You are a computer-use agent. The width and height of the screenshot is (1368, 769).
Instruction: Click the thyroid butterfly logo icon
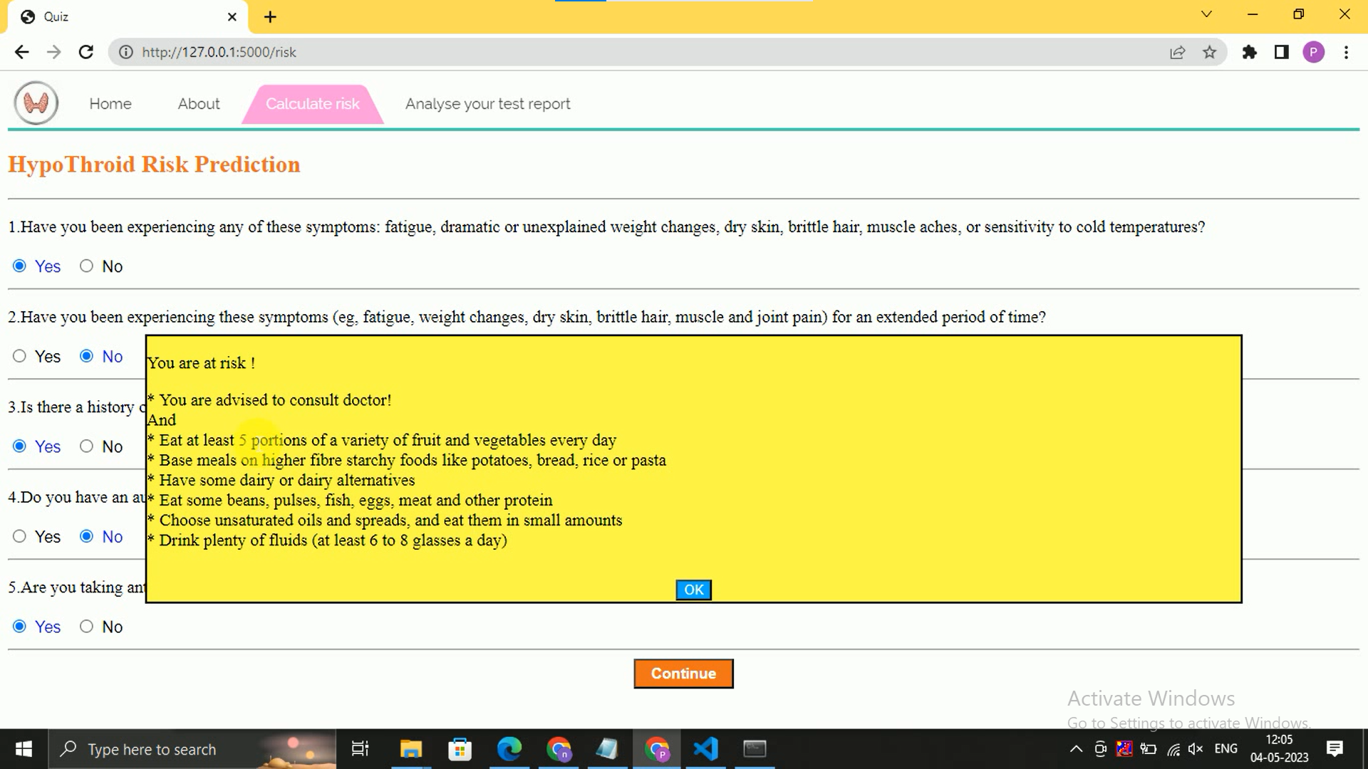(36, 104)
